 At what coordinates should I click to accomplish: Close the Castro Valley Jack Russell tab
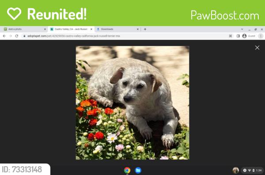[91, 29]
